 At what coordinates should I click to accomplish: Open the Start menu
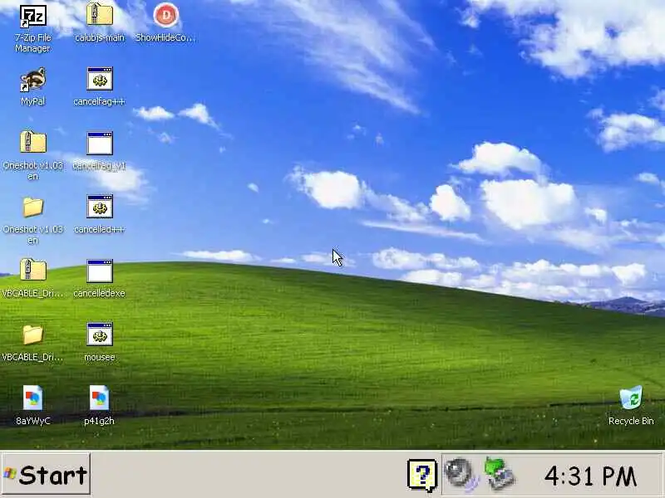tap(46, 474)
